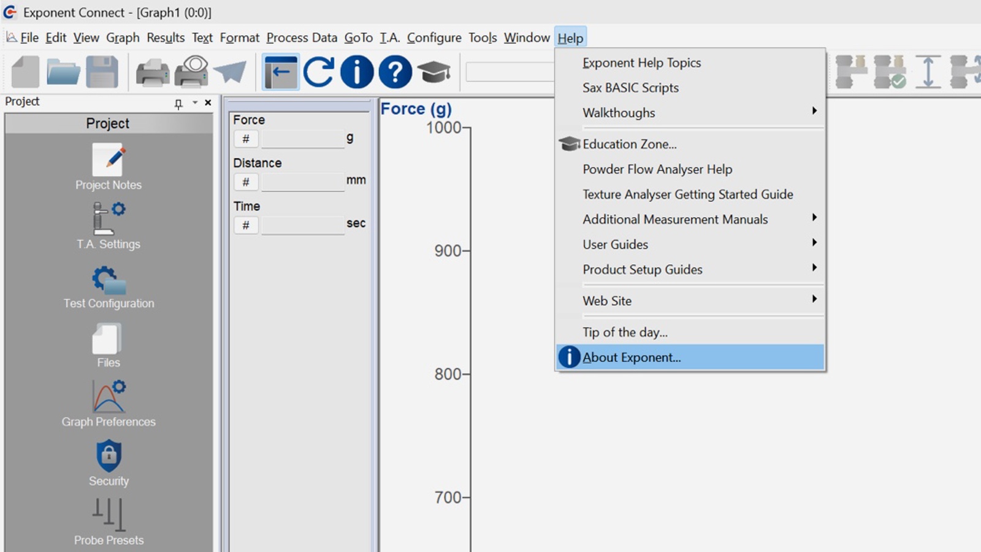Open the Window menu
The image size is (981, 552).
pos(527,38)
